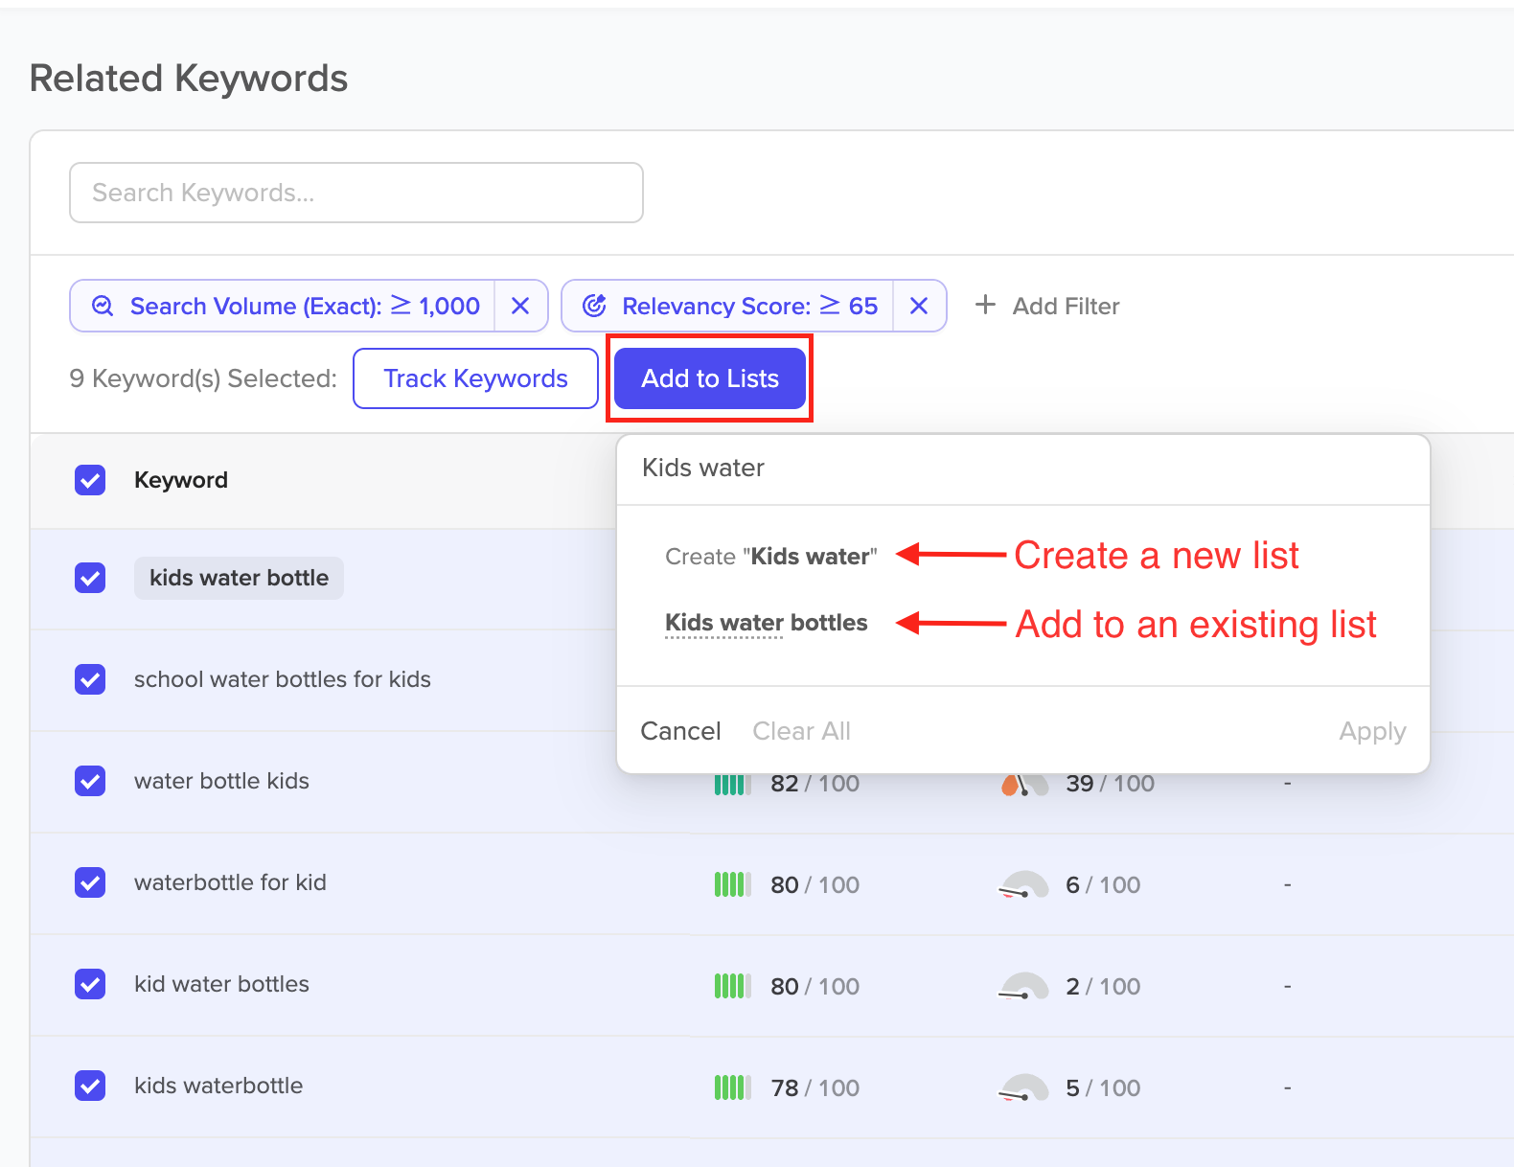
Task: Choose Create "Kids water" list option
Action: [x=771, y=557]
